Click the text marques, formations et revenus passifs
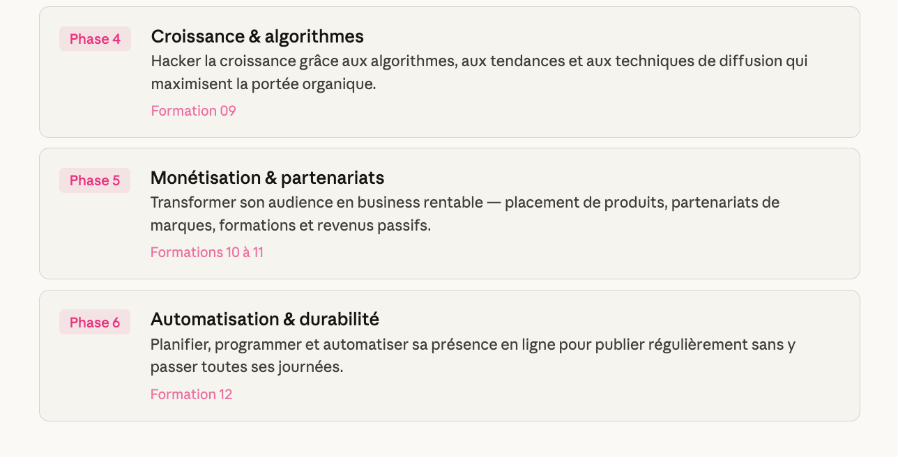898x457 pixels. click(290, 226)
